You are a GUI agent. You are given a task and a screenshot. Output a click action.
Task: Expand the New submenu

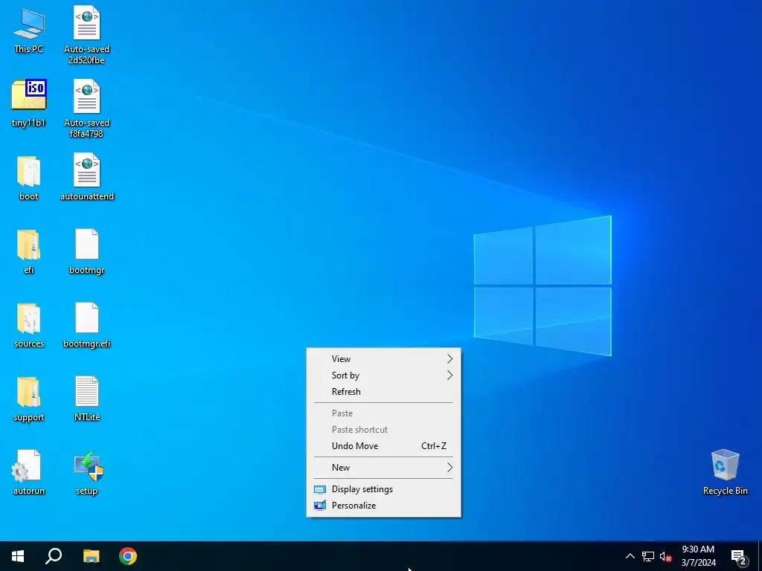[383, 468]
